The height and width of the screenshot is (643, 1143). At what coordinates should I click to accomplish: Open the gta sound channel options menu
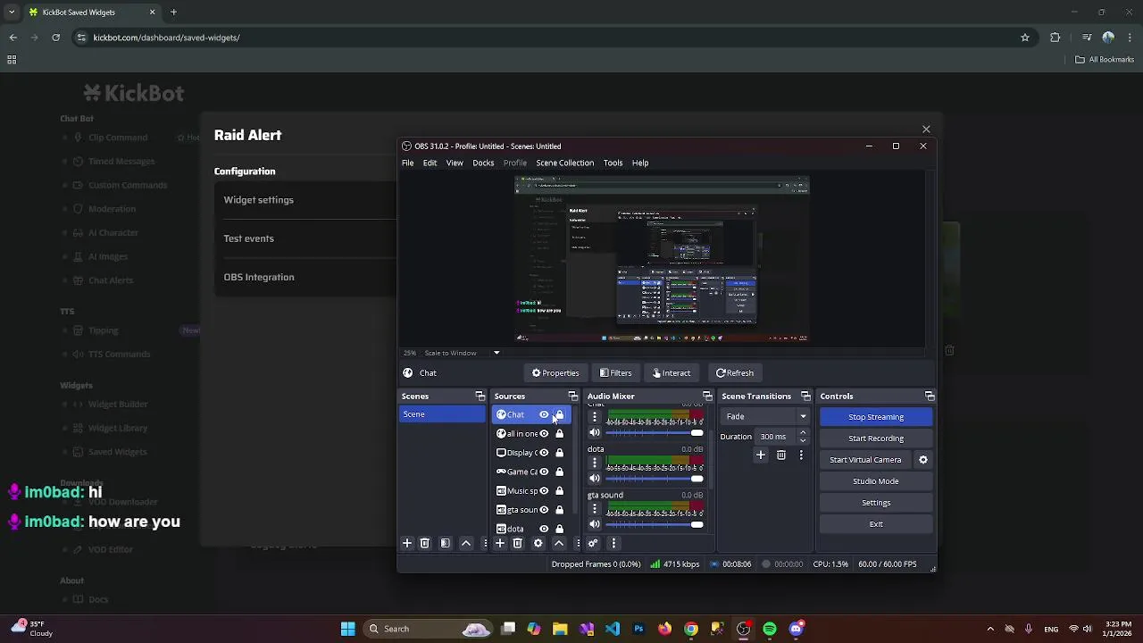[x=595, y=508]
